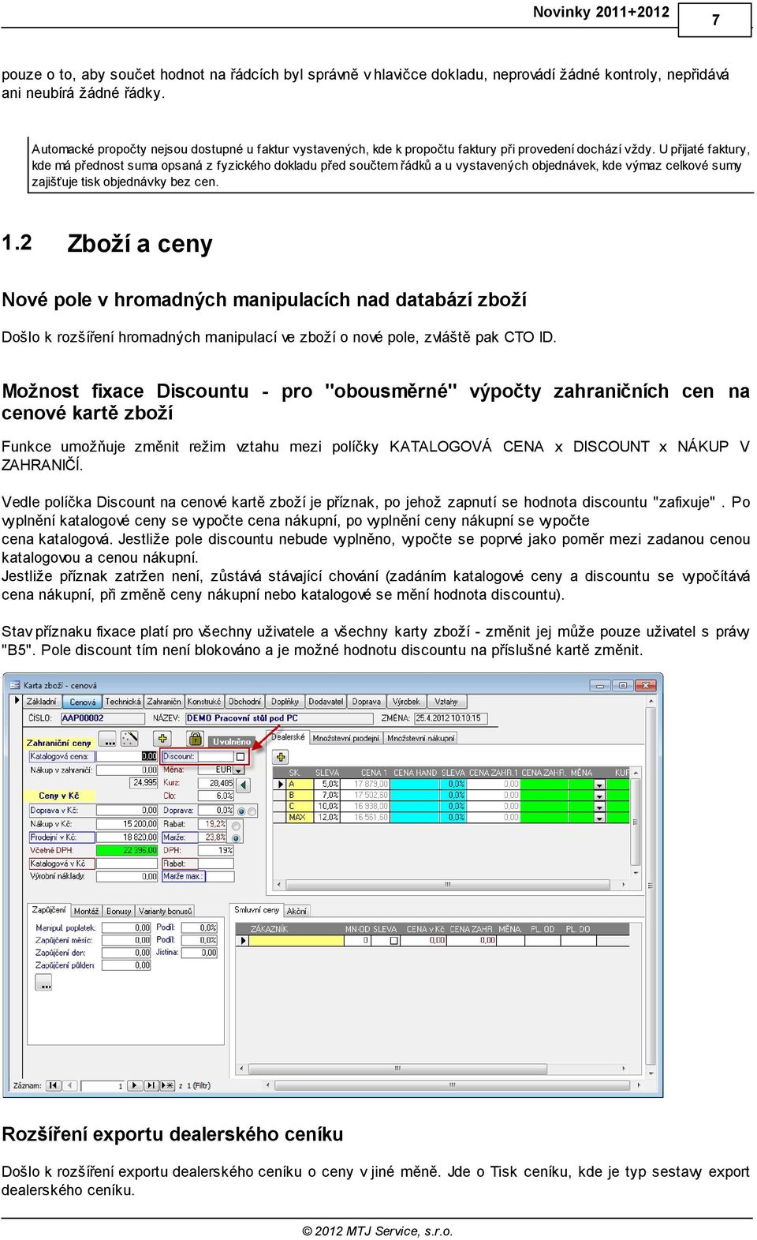Open the Konstrukč tab

(x=204, y=701)
